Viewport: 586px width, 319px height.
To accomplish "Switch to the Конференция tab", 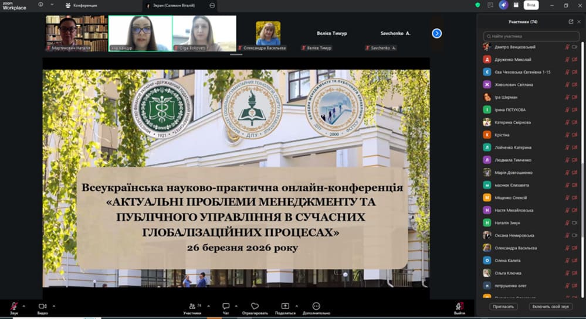I will 82,5.
